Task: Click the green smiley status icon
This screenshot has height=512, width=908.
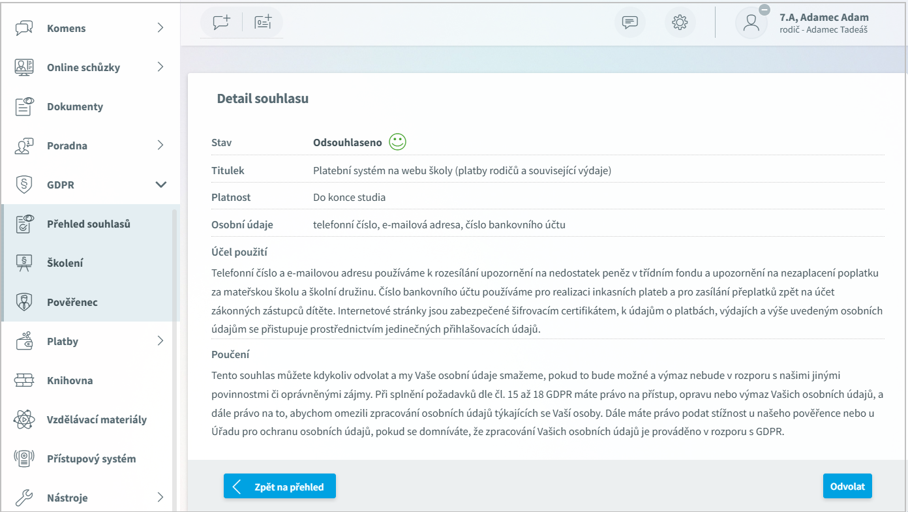Action: tap(397, 142)
